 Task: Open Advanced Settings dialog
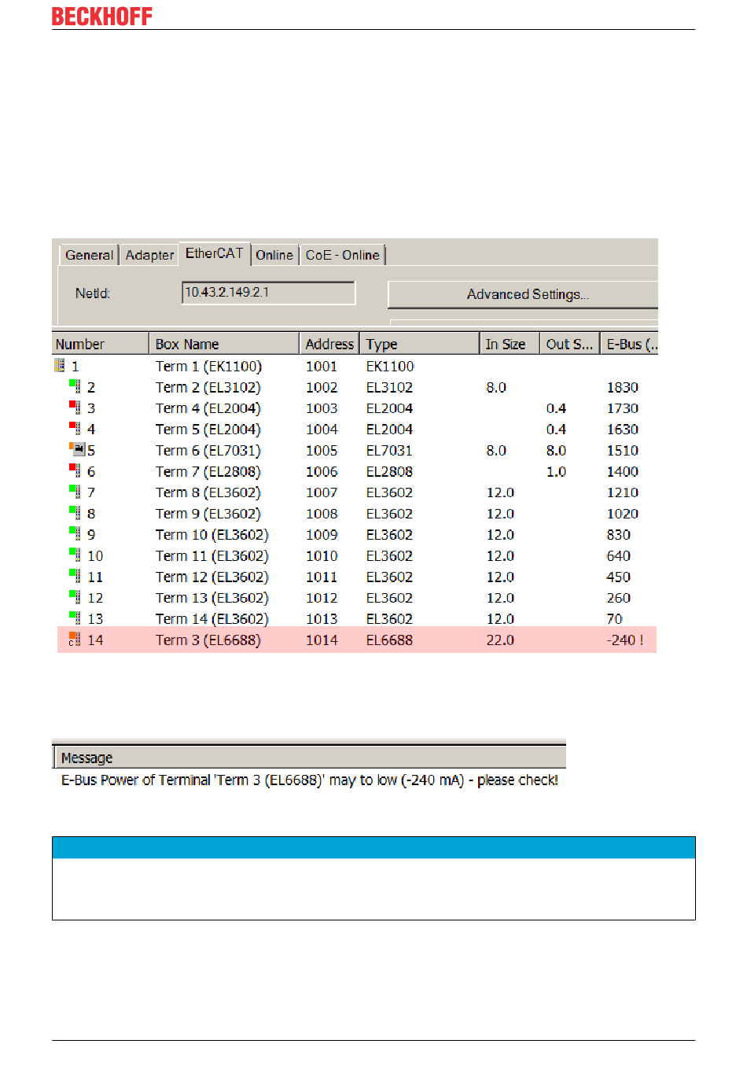[x=527, y=294]
